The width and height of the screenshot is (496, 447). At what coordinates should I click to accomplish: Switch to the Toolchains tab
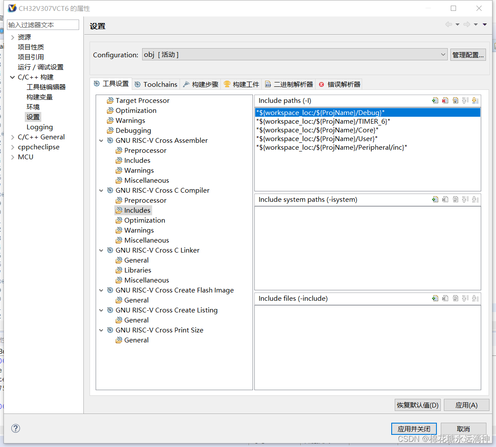(156, 84)
